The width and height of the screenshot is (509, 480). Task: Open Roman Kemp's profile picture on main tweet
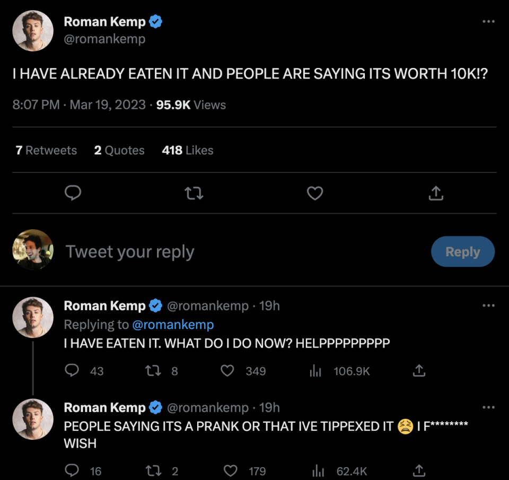click(x=33, y=31)
